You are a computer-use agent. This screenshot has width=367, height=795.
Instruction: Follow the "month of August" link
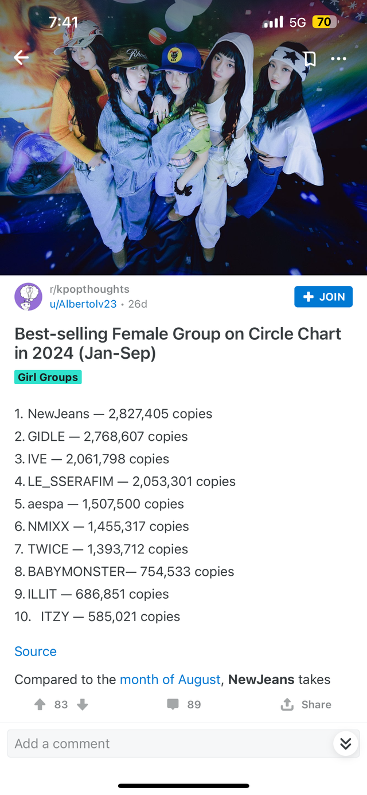point(170,680)
